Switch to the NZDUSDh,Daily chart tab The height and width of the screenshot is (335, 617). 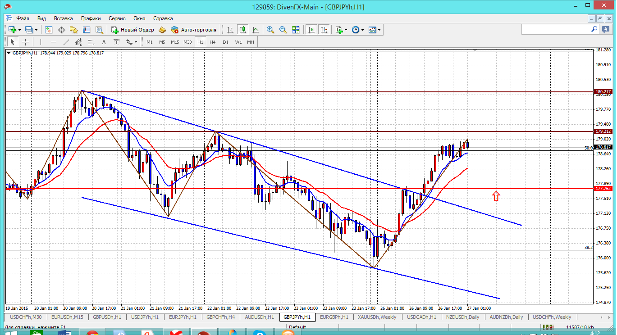pos(463,317)
